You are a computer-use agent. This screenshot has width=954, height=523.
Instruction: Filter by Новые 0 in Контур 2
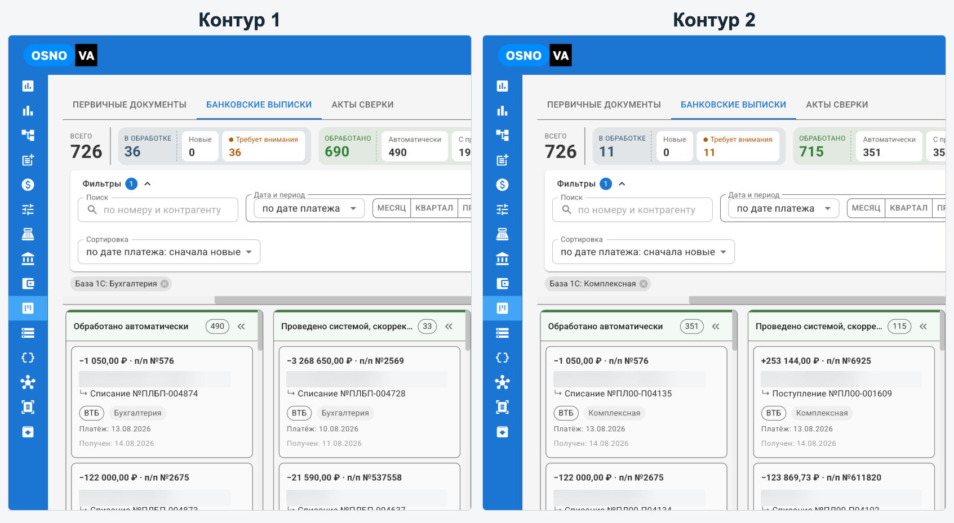(675, 146)
